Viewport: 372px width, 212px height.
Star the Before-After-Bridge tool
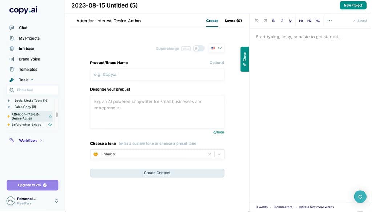(x=50, y=125)
